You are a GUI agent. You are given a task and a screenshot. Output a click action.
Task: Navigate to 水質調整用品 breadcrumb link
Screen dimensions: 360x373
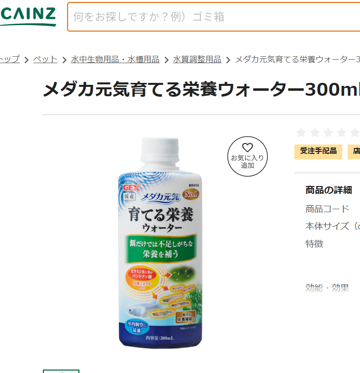point(197,59)
